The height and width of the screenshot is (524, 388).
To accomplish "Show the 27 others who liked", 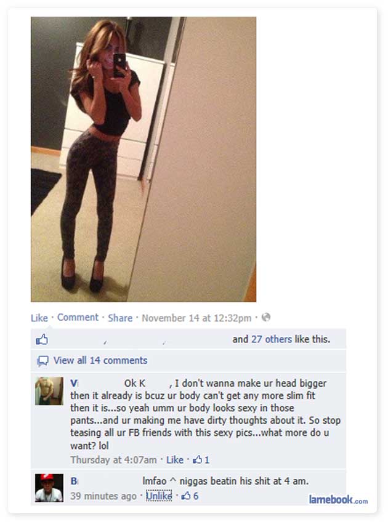I will click(272, 339).
